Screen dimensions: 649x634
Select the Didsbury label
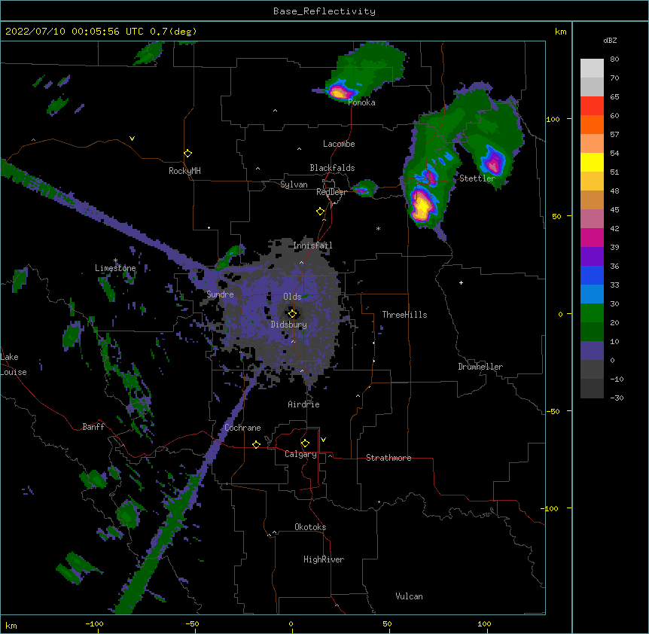[289, 325]
